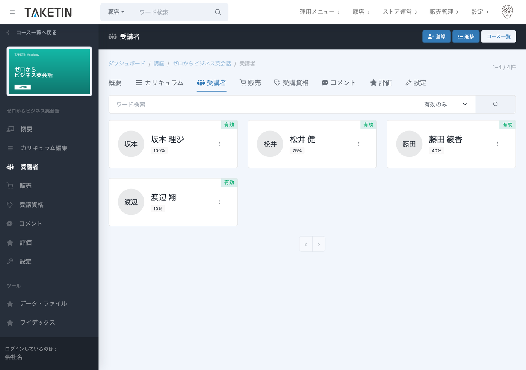Expand the 顧客 top navigation menu
This screenshot has width=526, height=370.
tap(361, 12)
